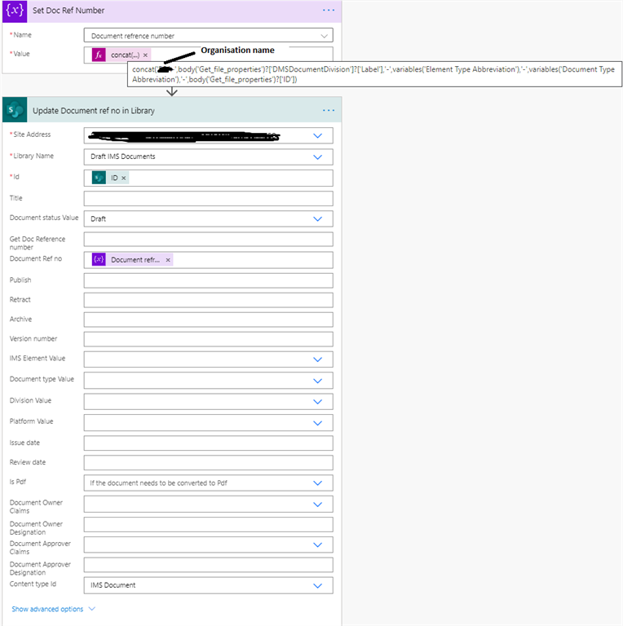Remove the Document refr... variable token

(168, 260)
